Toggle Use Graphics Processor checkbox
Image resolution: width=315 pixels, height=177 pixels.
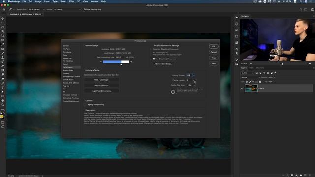point(154,59)
